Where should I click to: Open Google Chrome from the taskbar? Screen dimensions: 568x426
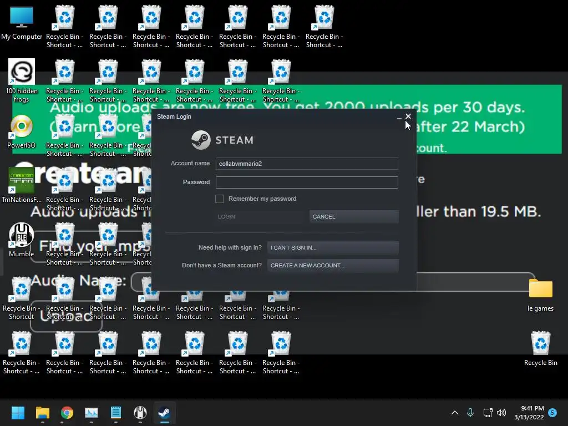pos(67,413)
